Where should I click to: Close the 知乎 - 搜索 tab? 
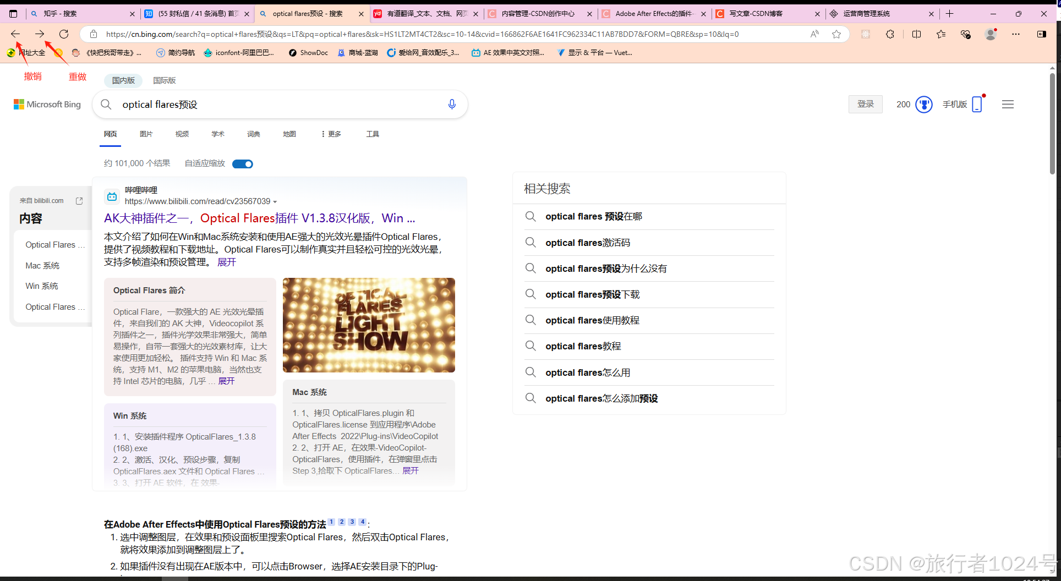tap(132, 14)
